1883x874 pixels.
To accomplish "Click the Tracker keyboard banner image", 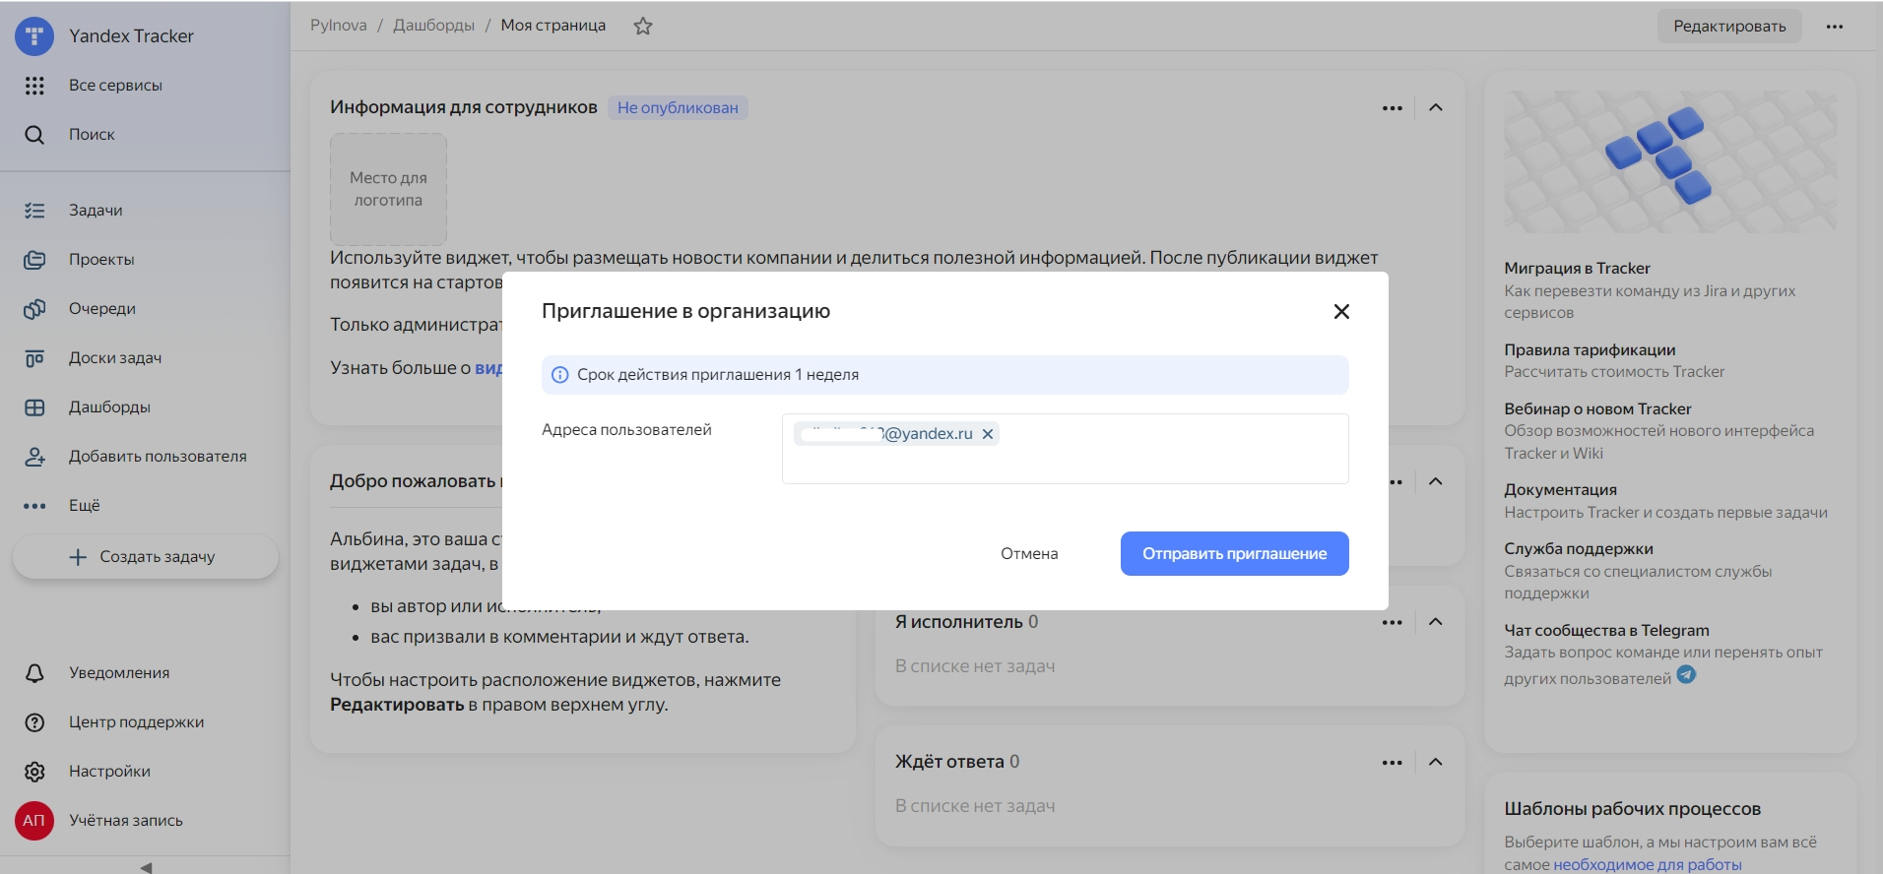I will pos(1670,162).
